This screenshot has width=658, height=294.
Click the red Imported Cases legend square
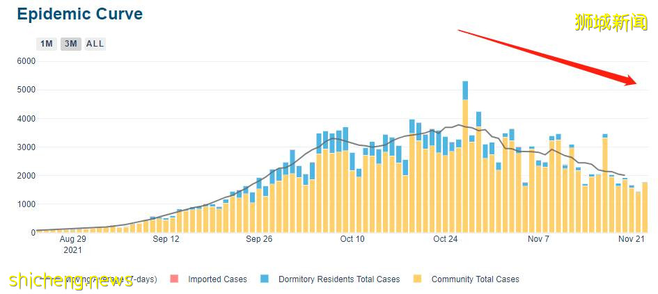coord(174,279)
